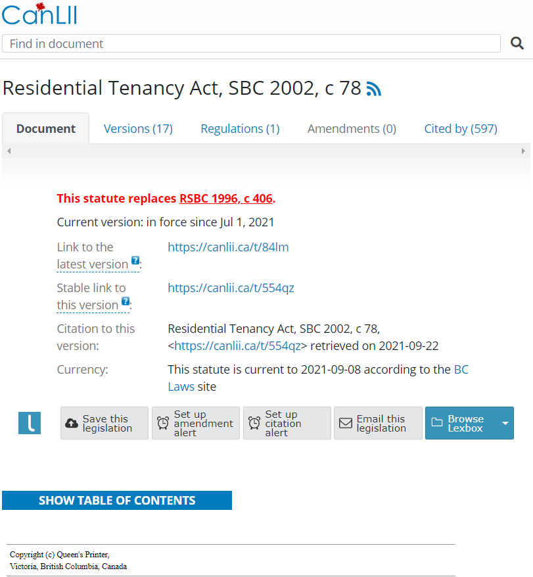Image resolution: width=533 pixels, height=577 pixels.
Task: Expand the Browse Lexbox dropdown arrow
Action: [505, 423]
